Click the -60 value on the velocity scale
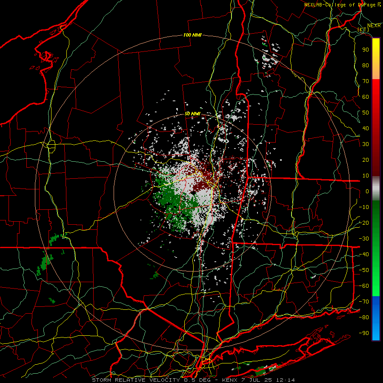Image resolution: width=383 pixels, height=383 pixels. [364, 286]
